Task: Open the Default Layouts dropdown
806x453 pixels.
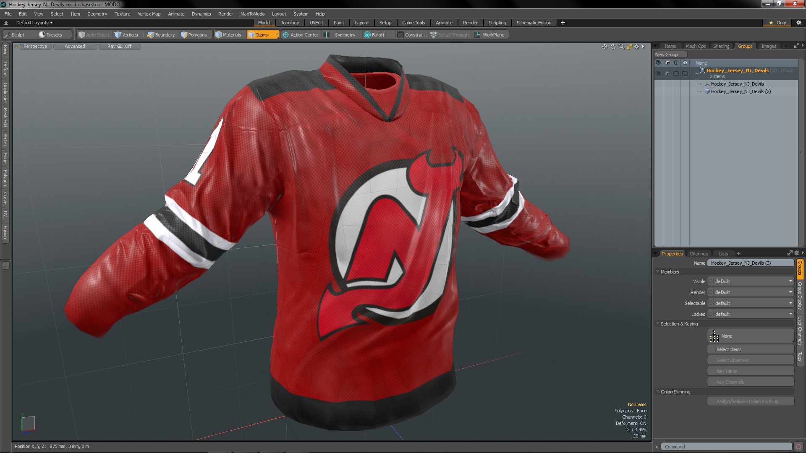Action: point(34,23)
